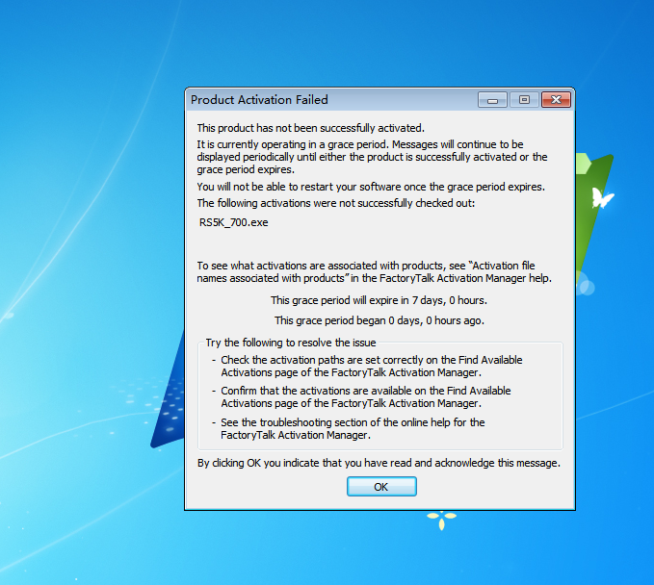654x585 pixels.
Task: Click the 'began 0 days, 0 hours ago' line
Action: click(379, 320)
